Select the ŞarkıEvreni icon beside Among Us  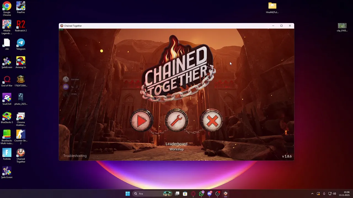tap(7, 63)
